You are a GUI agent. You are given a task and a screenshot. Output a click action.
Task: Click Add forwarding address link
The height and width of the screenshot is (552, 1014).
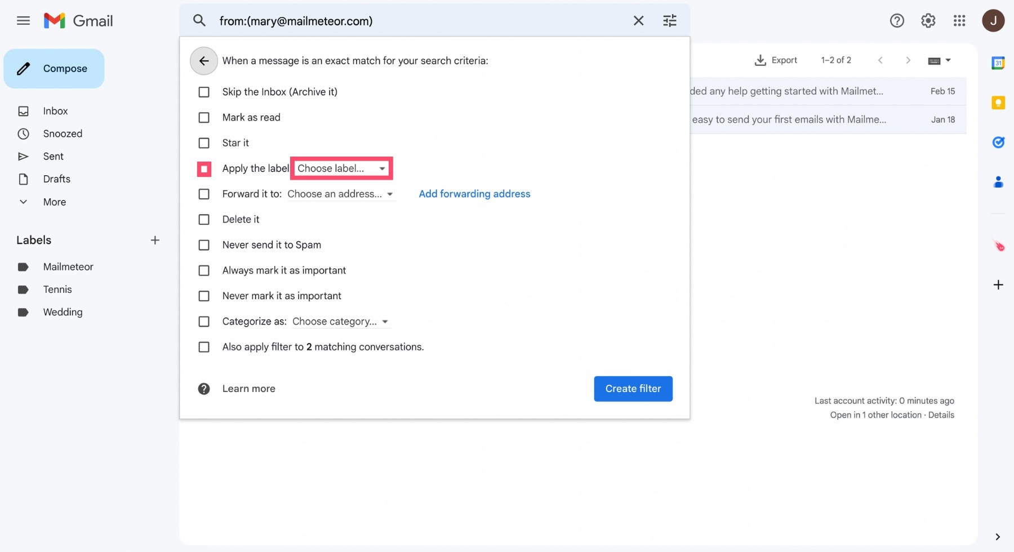click(474, 194)
